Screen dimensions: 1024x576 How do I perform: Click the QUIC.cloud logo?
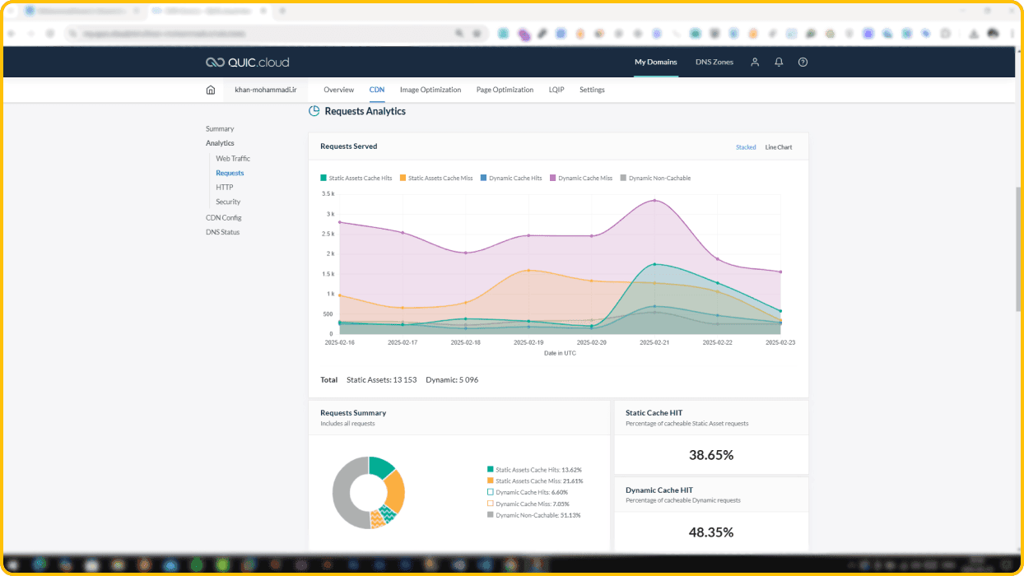point(247,63)
